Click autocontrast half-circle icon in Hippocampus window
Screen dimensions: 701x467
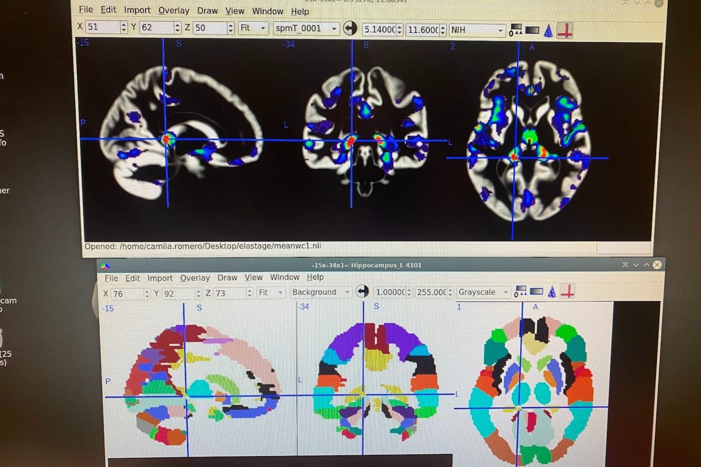(362, 291)
